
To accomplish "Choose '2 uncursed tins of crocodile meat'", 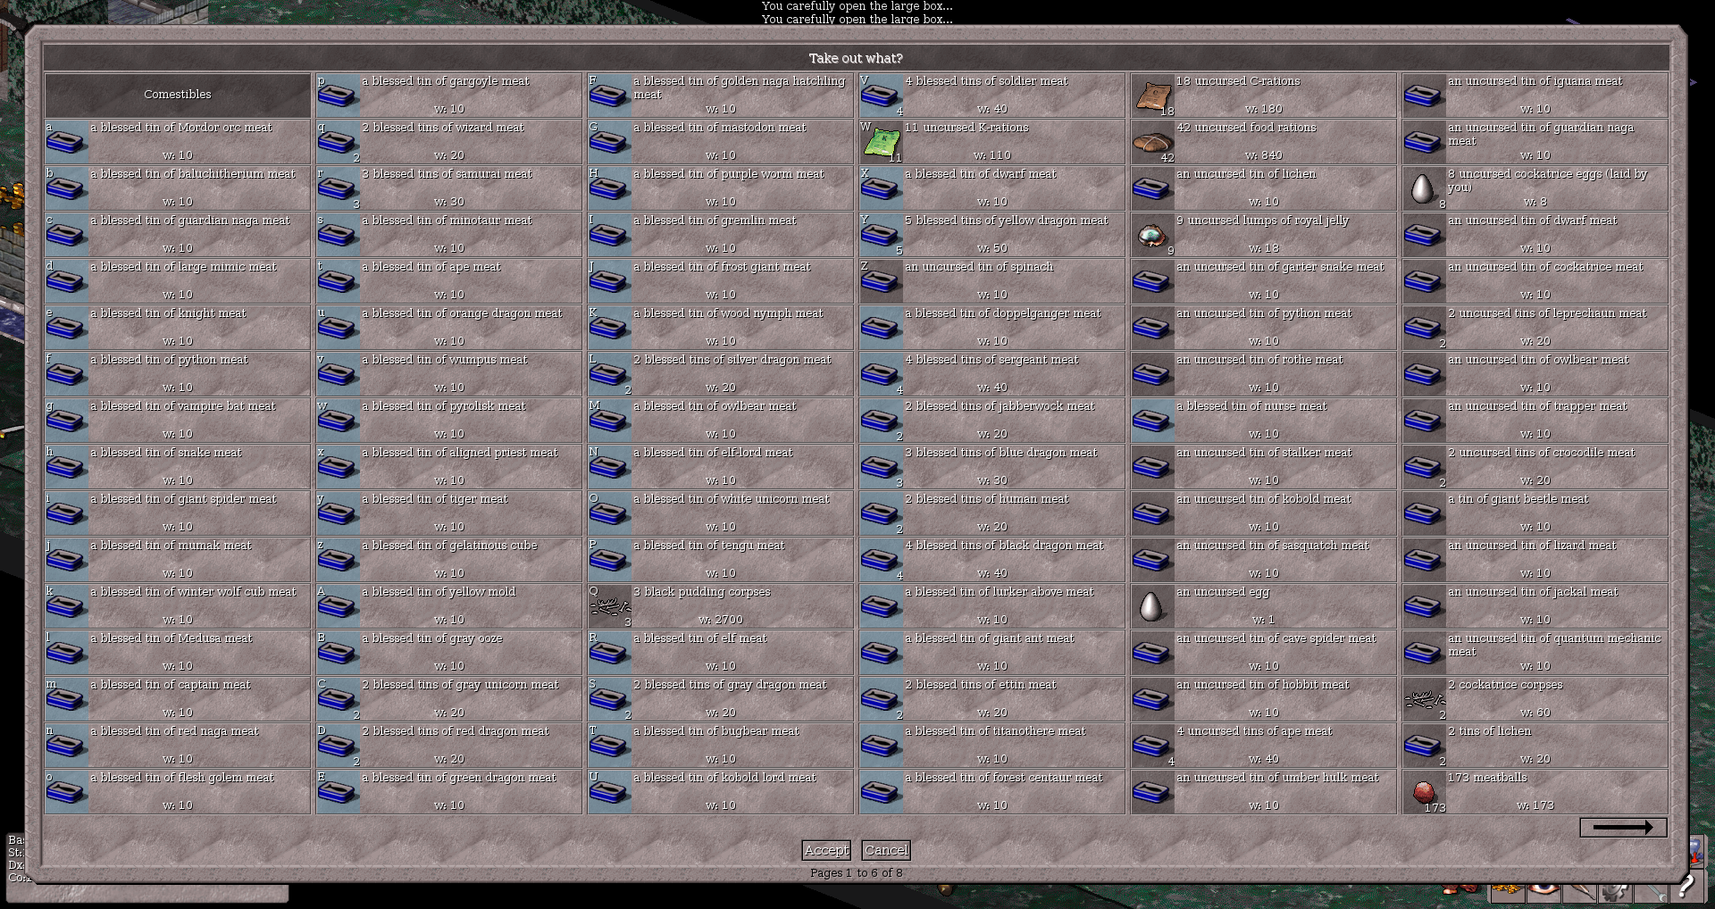I will pyautogui.click(x=1535, y=467).
